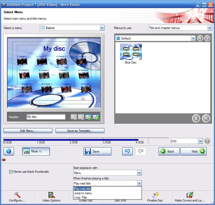Viewport: 215px width, 205px height.
Task: Click the Save button
Action: (x=97, y=151)
